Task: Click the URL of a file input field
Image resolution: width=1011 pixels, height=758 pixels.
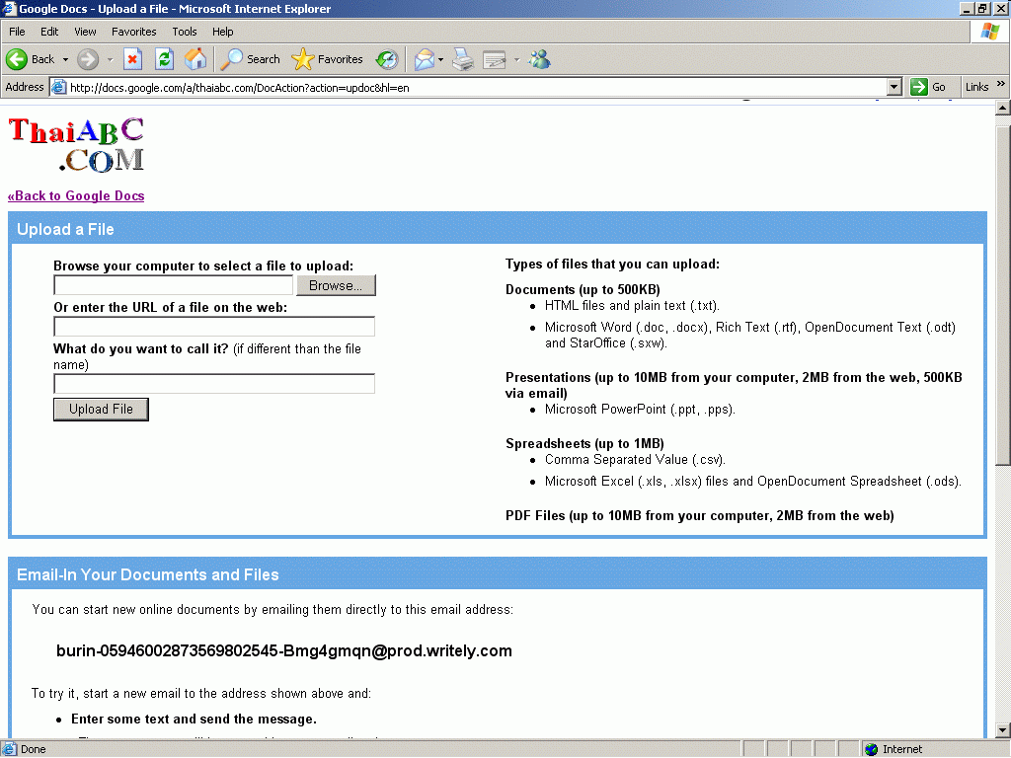Action: [214, 327]
